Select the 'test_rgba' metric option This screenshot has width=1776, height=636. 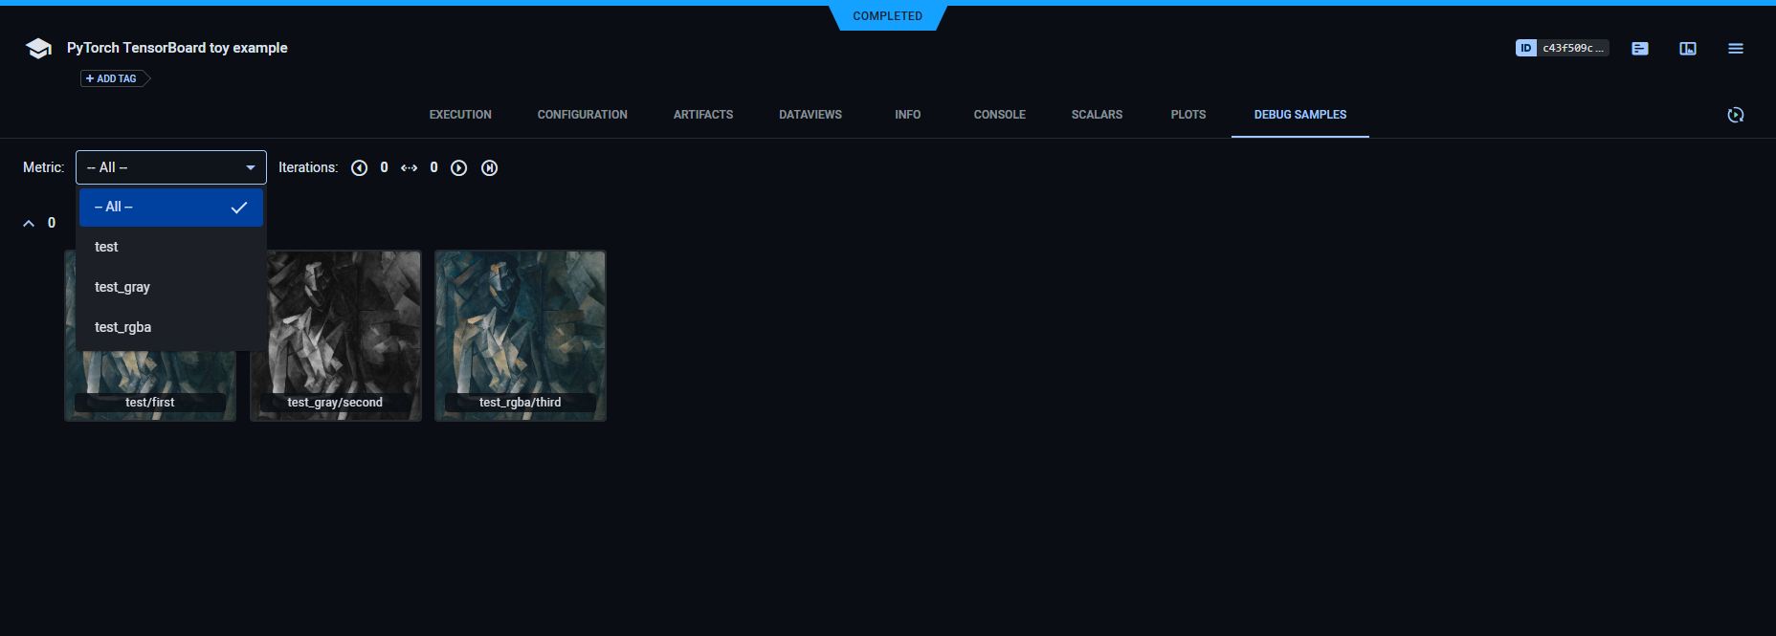171,327
